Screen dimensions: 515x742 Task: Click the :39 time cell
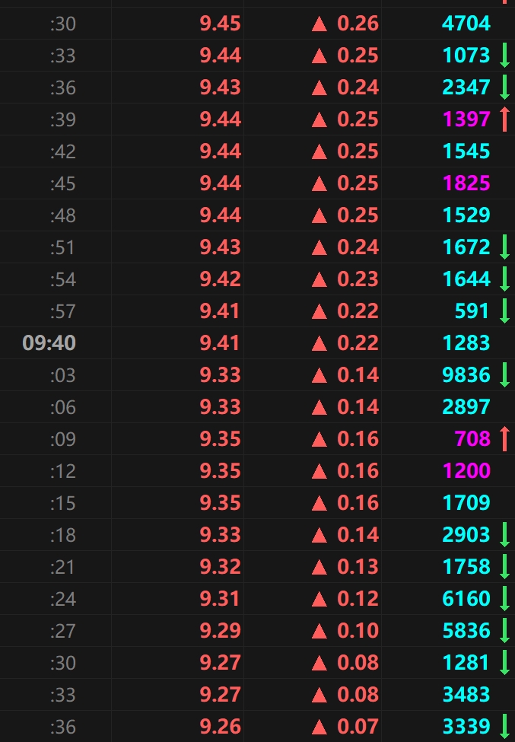point(63,119)
